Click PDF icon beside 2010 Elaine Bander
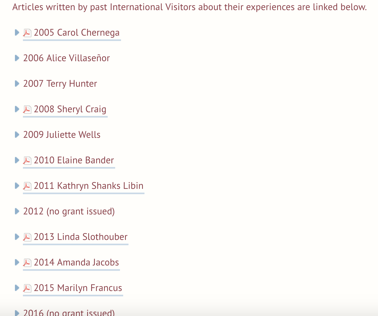The height and width of the screenshot is (316, 378). point(27,161)
